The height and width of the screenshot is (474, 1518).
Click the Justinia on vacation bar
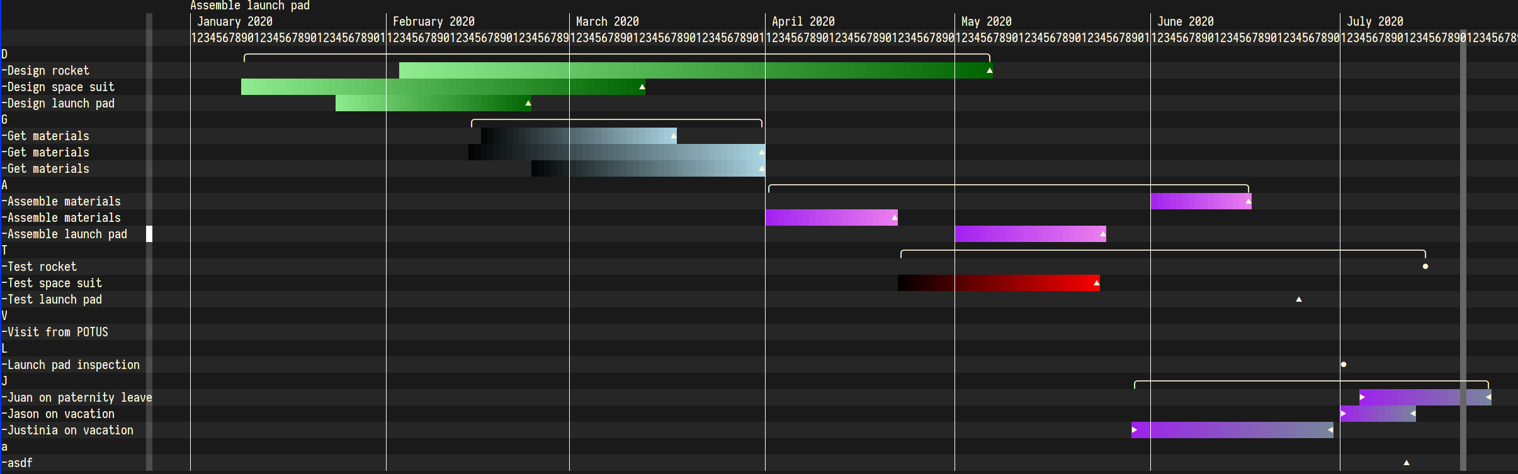1232,430
